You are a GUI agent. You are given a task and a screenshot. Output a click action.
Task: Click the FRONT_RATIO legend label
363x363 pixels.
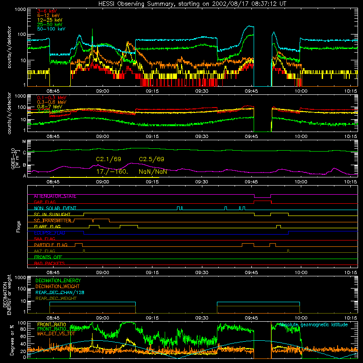(52, 324)
